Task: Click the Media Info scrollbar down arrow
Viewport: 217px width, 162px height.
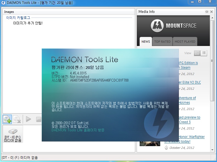Action: pyautogui.click(x=212, y=150)
